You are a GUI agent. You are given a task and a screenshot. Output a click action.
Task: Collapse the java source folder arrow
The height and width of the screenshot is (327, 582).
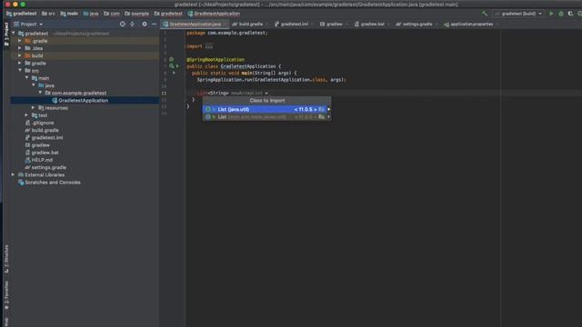(x=34, y=85)
